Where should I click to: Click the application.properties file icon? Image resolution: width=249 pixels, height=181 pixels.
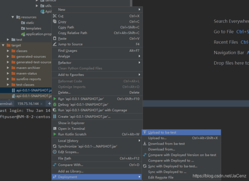[x=23, y=34]
